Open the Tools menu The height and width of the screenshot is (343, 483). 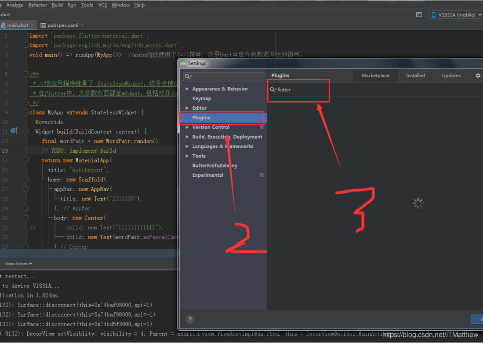[x=87, y=5]
